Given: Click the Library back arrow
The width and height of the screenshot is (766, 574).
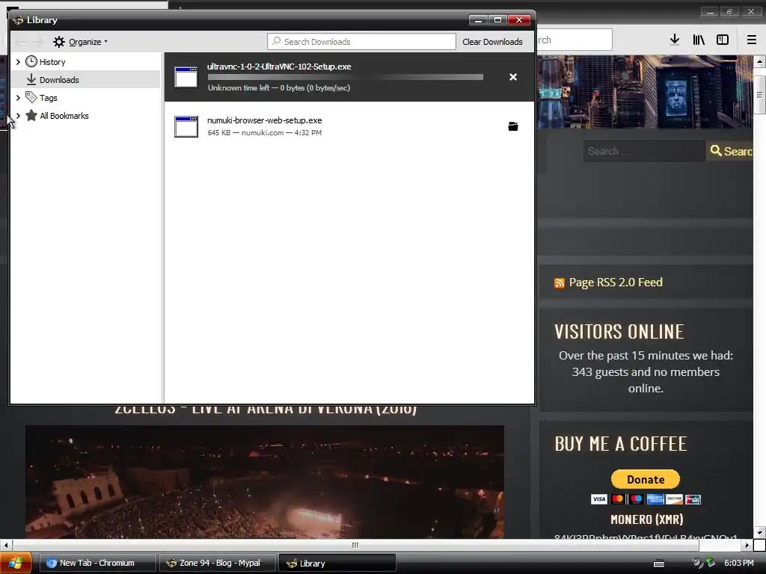Looking at the screenshot, I should pyautogui.click(x=21, y=42).
